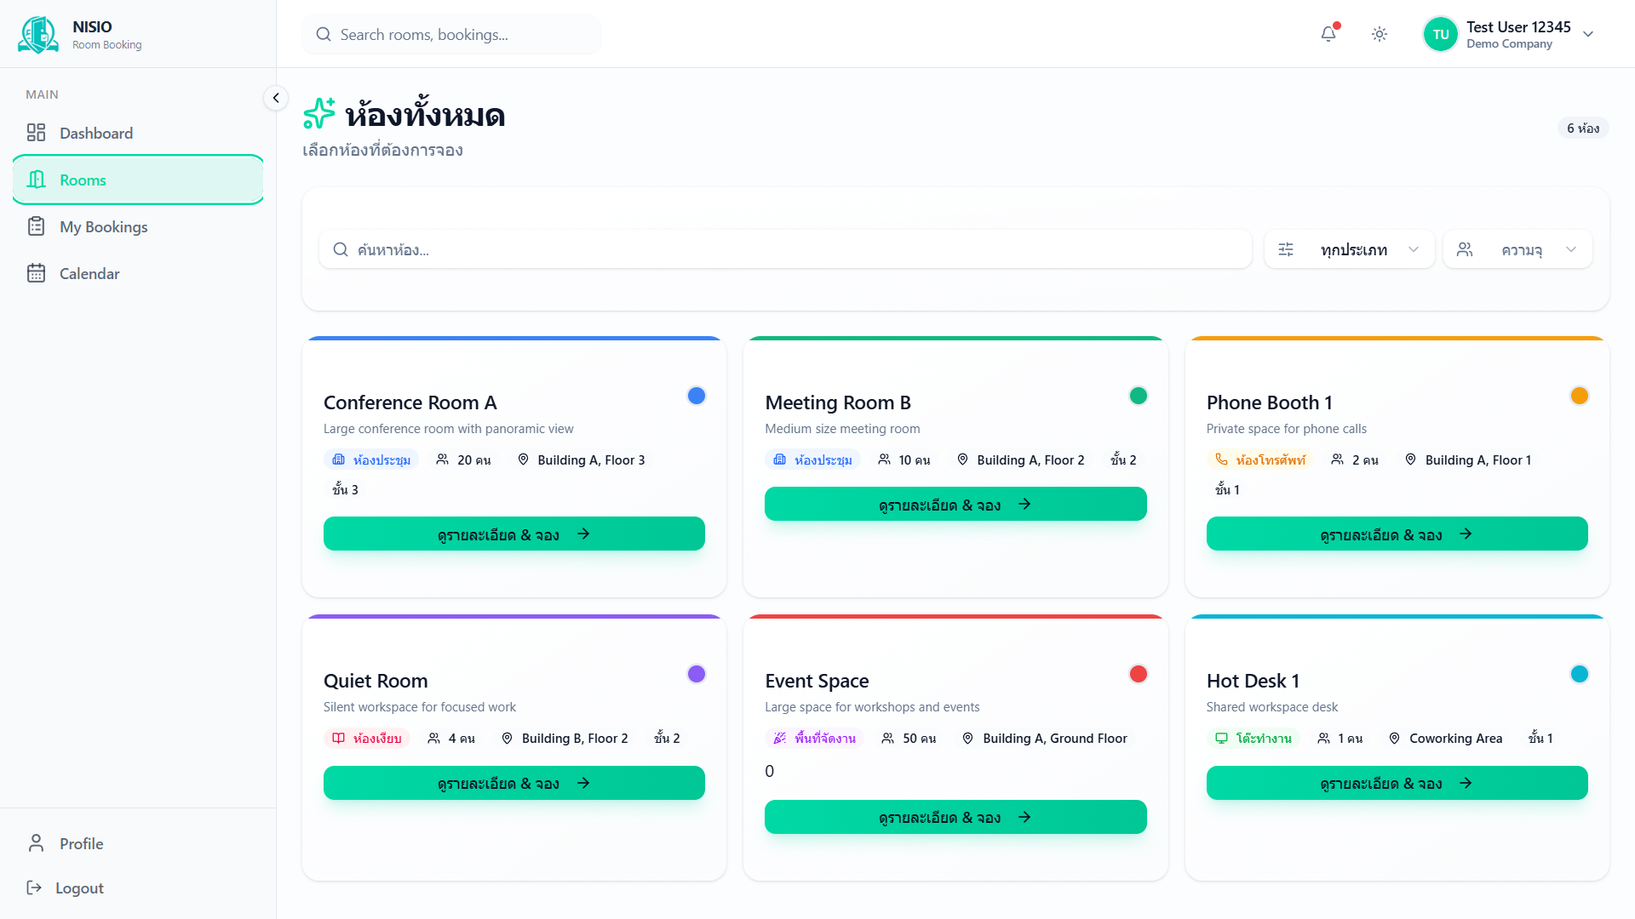Collapse the sidebar with the chevron button
Image resolution: width=1635 pixels, height=919 pixels.
coord(275,98)
